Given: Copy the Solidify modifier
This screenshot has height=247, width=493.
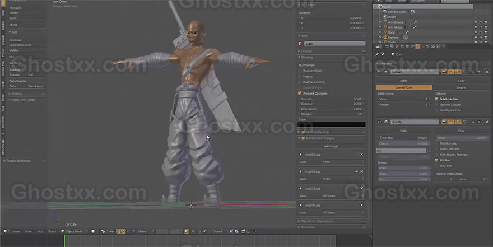Looking at the screenshot, I should pyautogui.click(x=461, y=131).
